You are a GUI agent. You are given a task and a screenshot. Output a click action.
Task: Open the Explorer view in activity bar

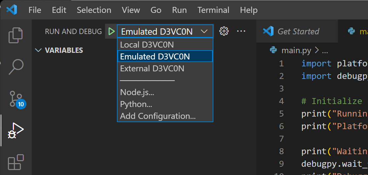[x=16, y=35]
